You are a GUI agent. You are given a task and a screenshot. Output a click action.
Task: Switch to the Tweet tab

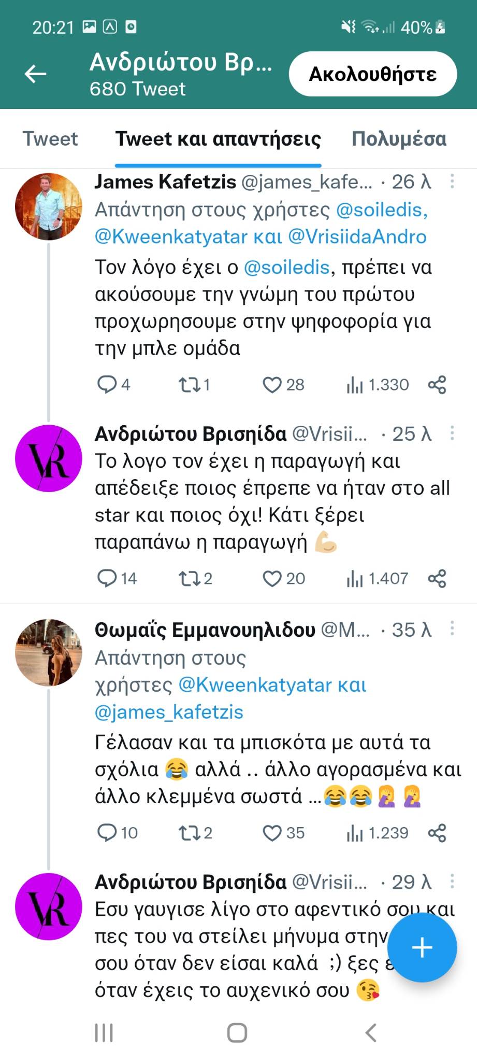pyautogui.click(x=50, y=139)
